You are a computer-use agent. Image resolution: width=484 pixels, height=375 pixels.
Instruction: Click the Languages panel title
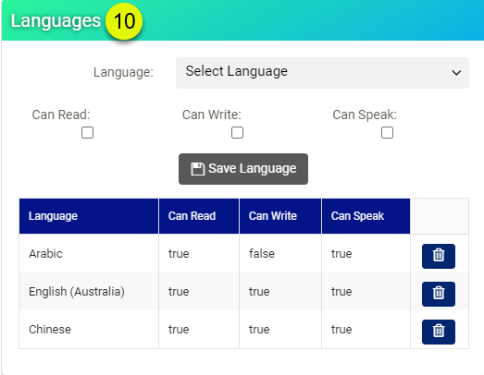[56, 21]
